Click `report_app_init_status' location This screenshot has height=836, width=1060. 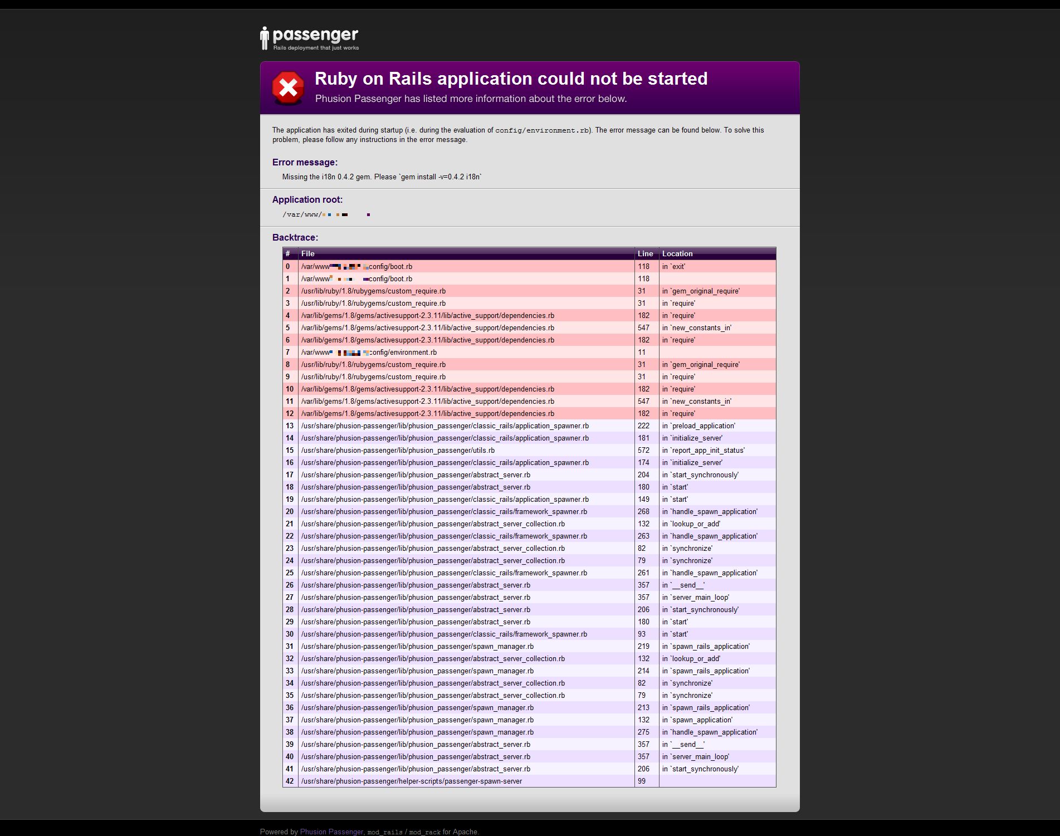tap(703, 450)
